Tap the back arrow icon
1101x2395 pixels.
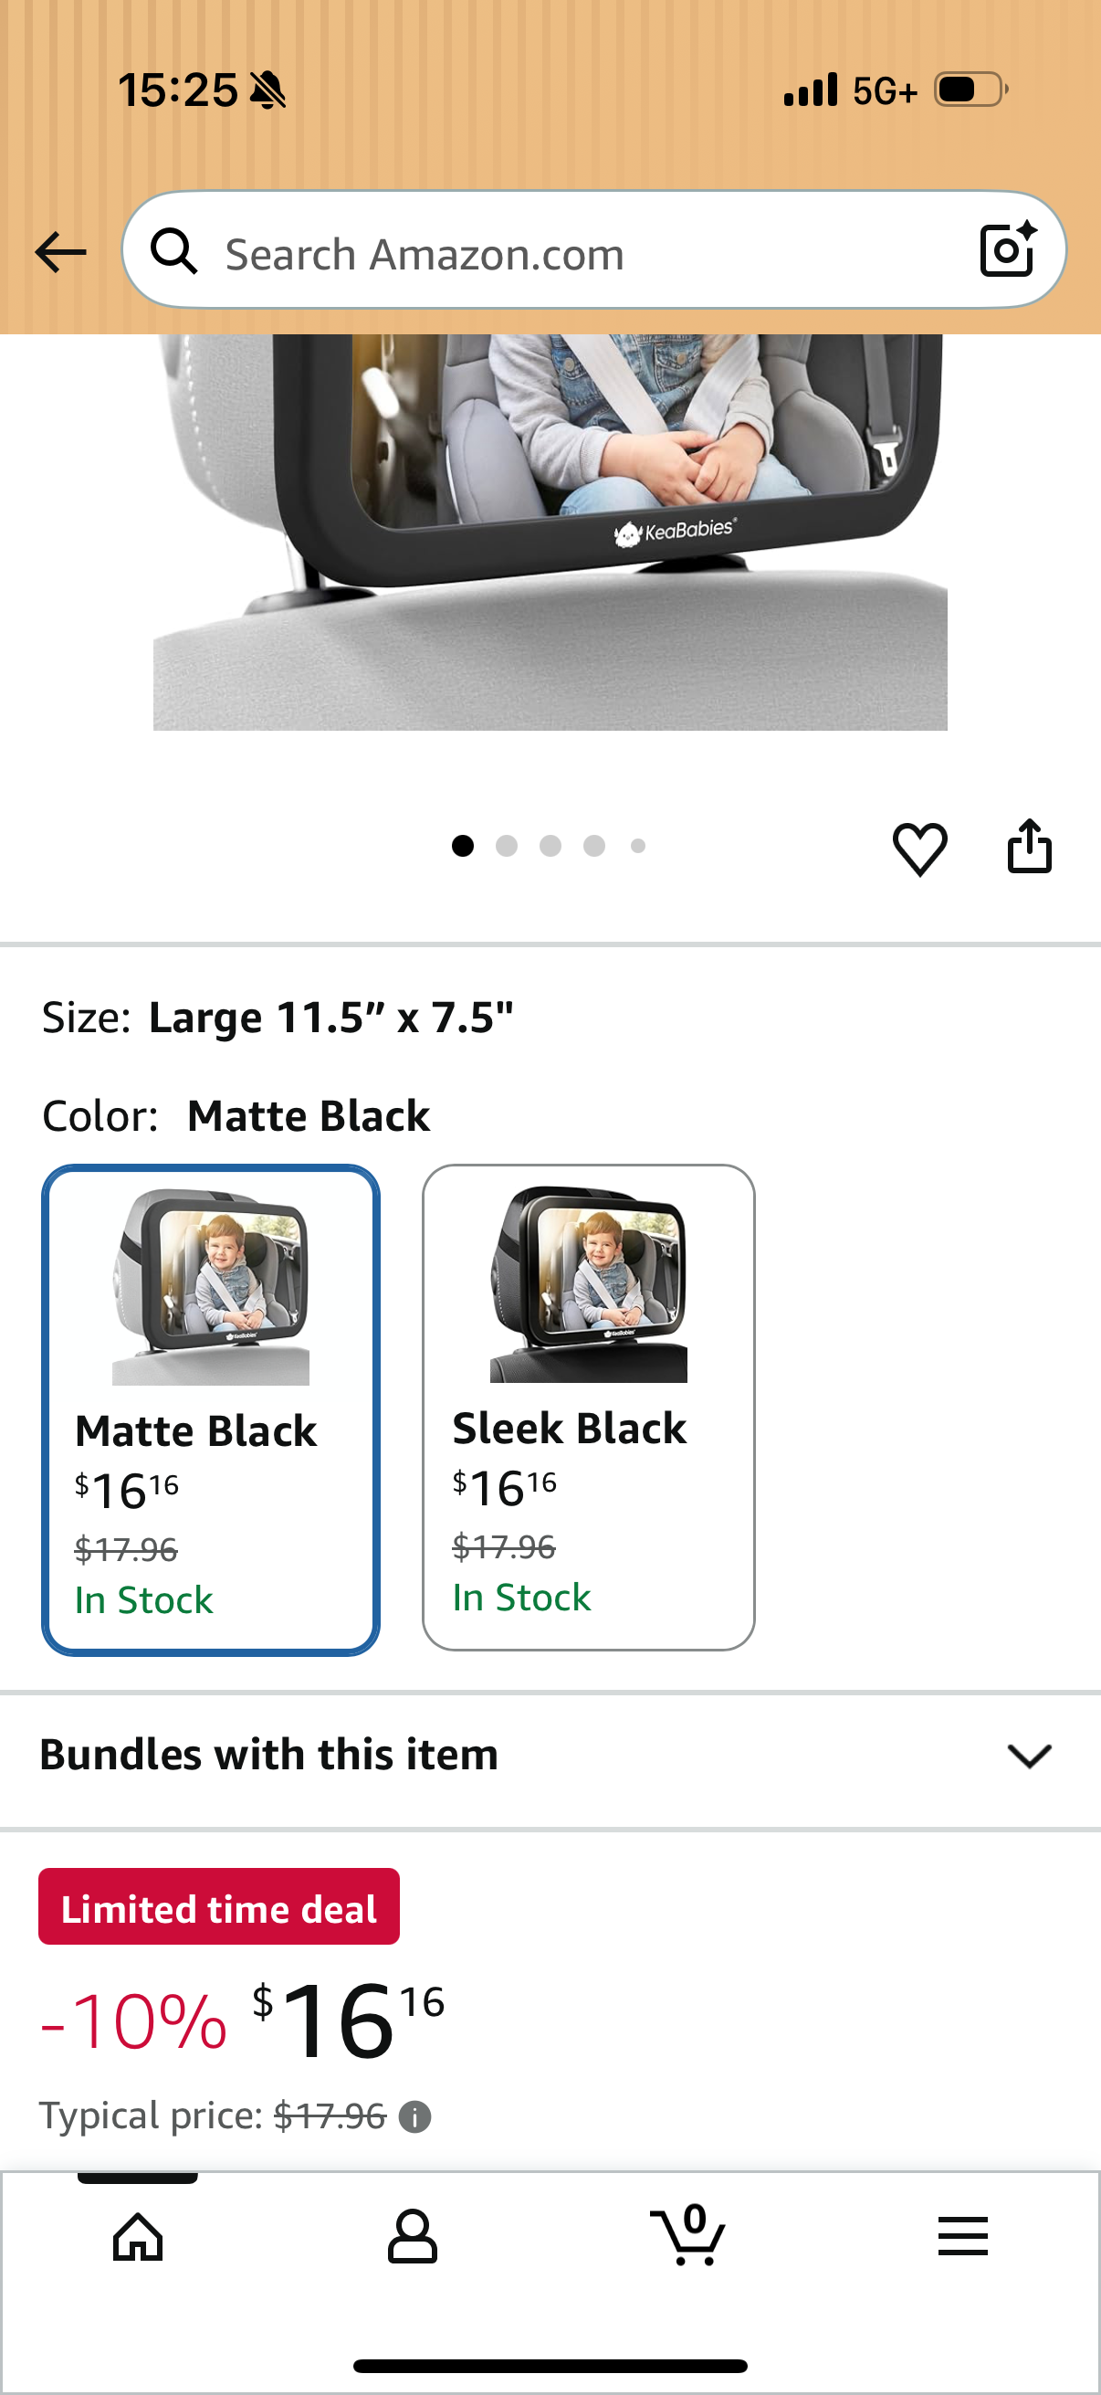60,252
